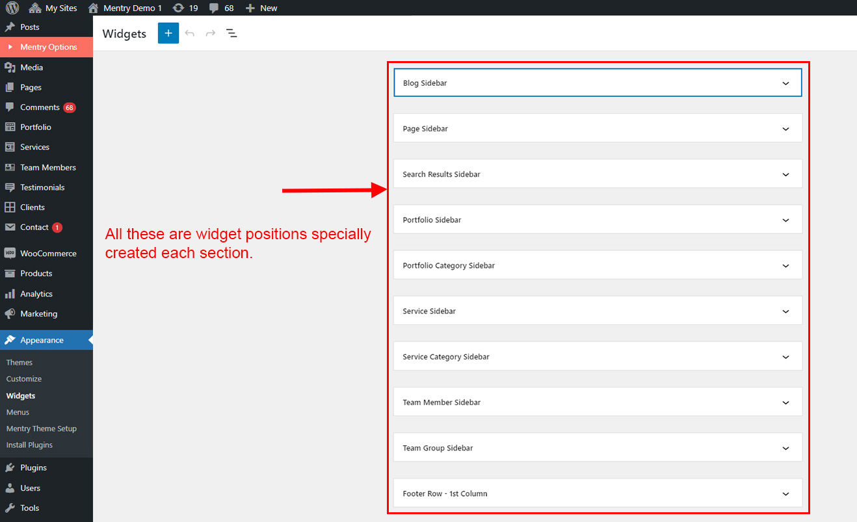This screenshot has width=857, height=522.
Task: Open comments bubble icon in admin bar
Action: 214,8
